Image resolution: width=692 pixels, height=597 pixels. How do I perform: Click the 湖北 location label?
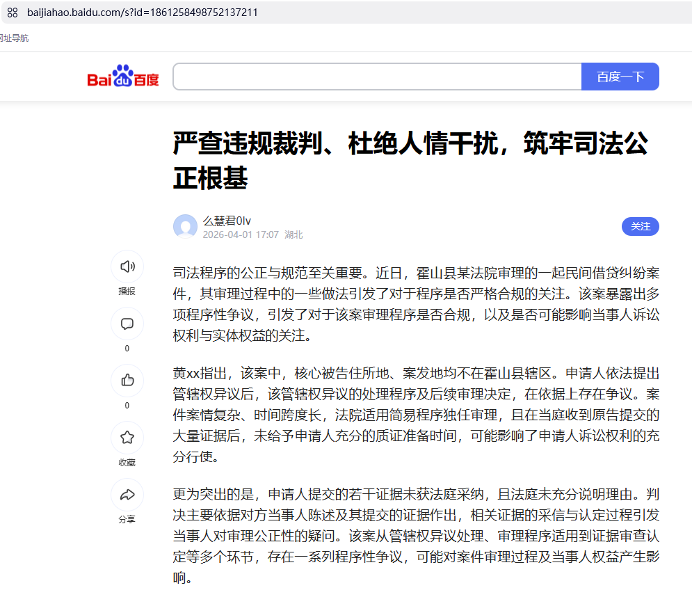click(x=293, y=235)
